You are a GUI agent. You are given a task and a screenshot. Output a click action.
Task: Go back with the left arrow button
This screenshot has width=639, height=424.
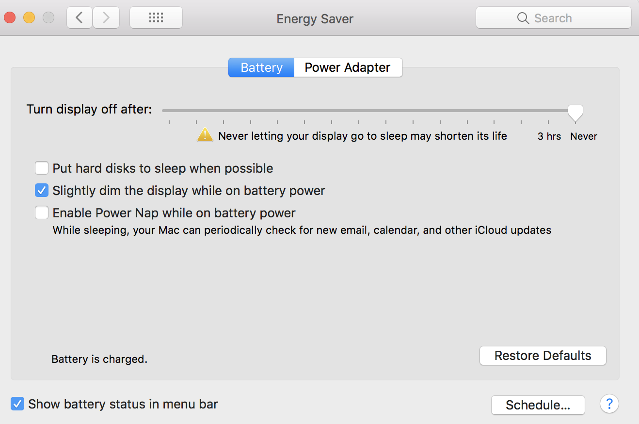80,18
